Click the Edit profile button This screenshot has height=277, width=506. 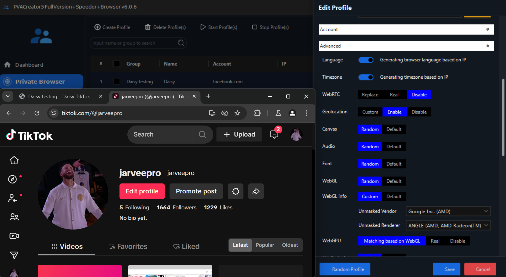click(142, 191)
